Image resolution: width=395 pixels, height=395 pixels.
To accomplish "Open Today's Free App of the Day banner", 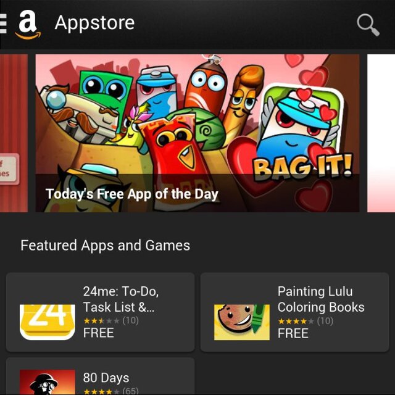I will 197,133.
